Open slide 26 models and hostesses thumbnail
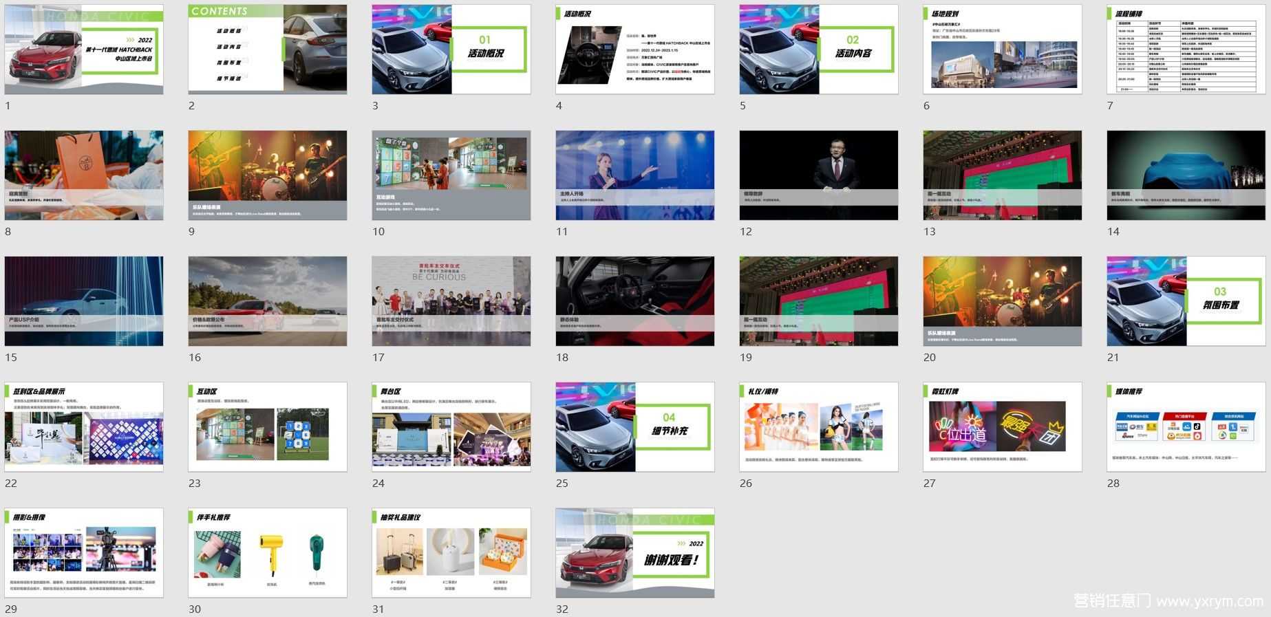Image resolution: width=1271 pixels, height=617 pixels. click(x=819, y=427)
